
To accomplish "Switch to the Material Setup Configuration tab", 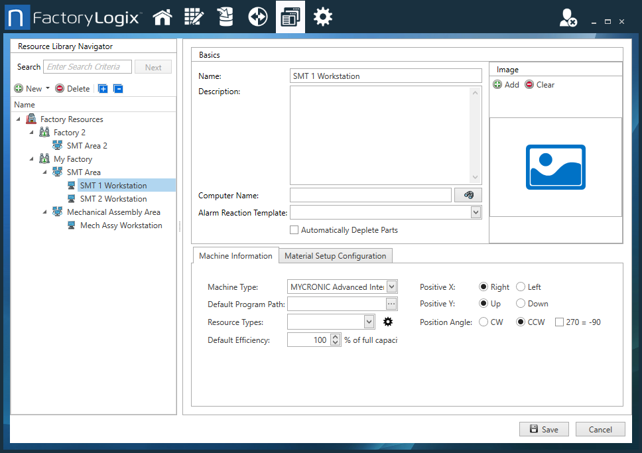I will [334, 255].
